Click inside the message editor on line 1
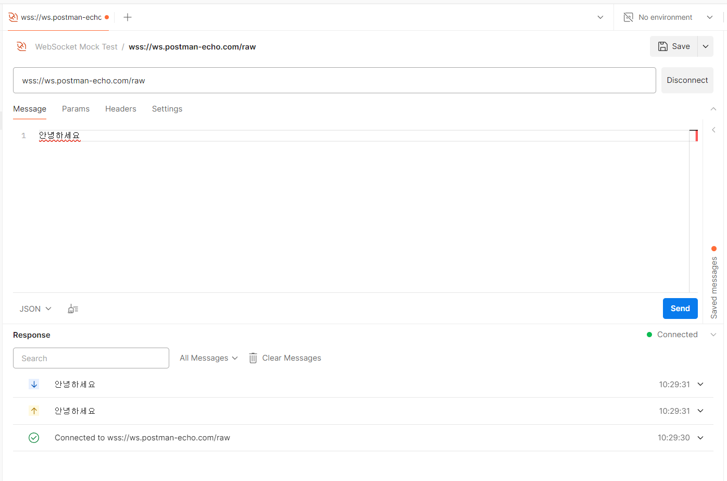The width and height of the screenshot is (727, 481). pyautogui.click(x=364, y=135)
